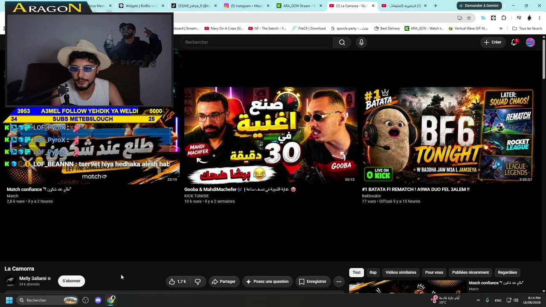Image resolution: width=546 pixels, height=307 pixels.
Task: Click Posez une question button
Action: click(x=267, y=281)
